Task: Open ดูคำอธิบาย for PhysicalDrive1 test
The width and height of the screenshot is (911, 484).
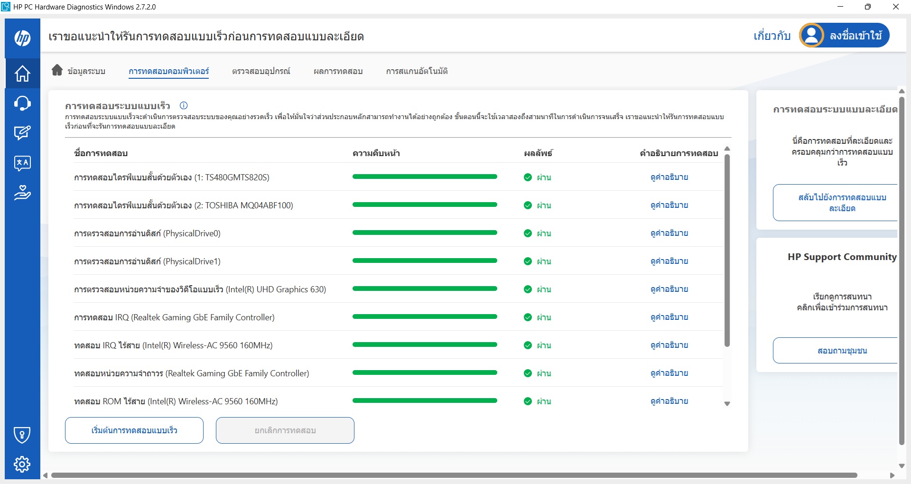Action: [669, 261]
